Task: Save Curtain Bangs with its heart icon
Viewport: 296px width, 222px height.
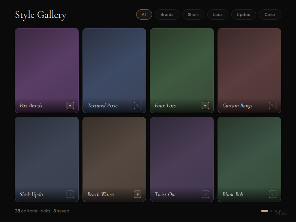Action: pyautogui.click(x=273, y=105)
